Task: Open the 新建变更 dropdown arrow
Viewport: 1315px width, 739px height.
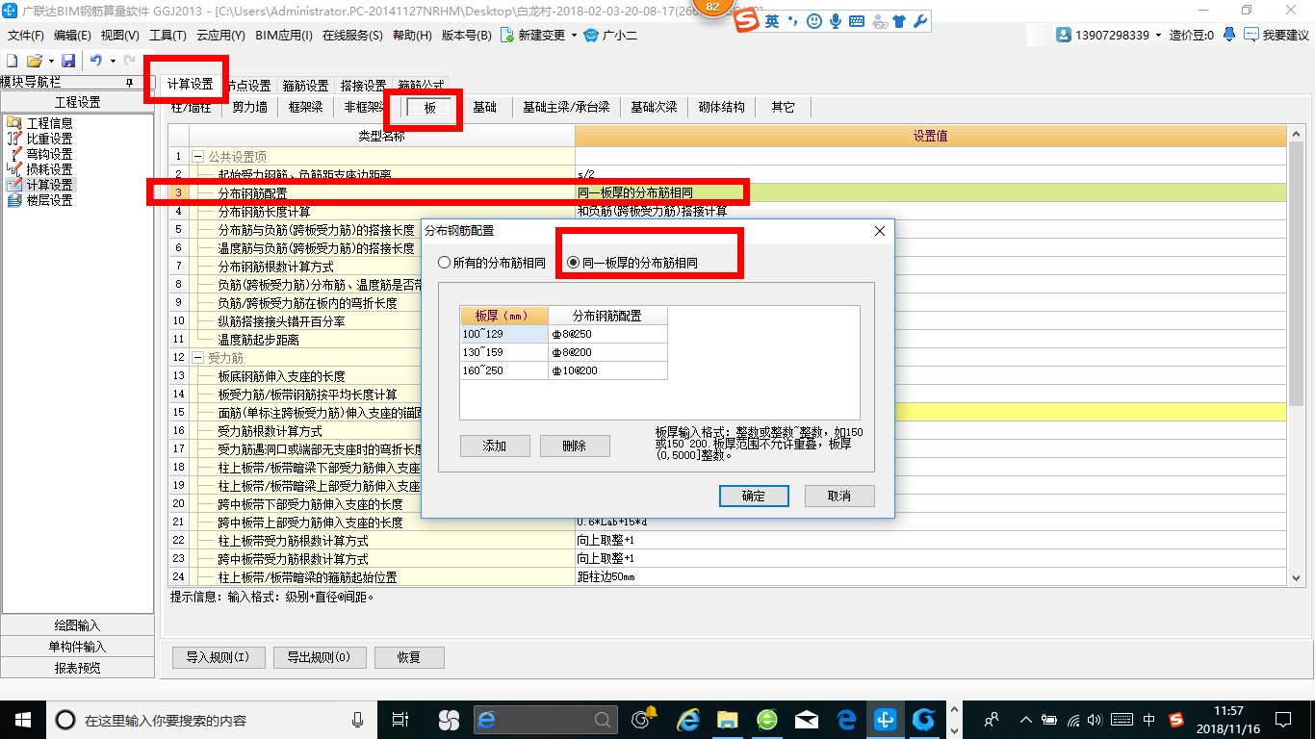Action: pos(575,35)
